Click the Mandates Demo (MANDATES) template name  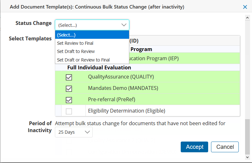(x=123, y=88)
